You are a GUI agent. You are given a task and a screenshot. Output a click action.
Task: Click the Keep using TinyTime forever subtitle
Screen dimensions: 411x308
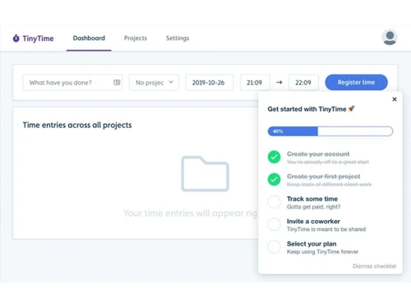pos(322,251)
